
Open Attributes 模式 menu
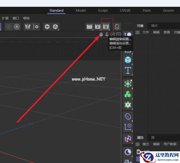146,144
